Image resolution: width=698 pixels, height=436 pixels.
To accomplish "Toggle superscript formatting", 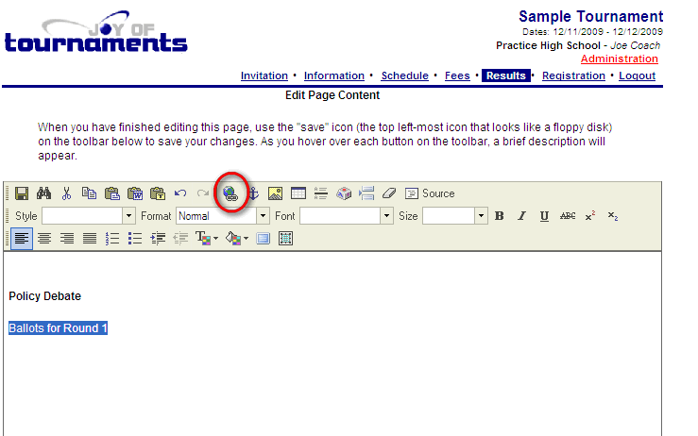I will point(590,216).
